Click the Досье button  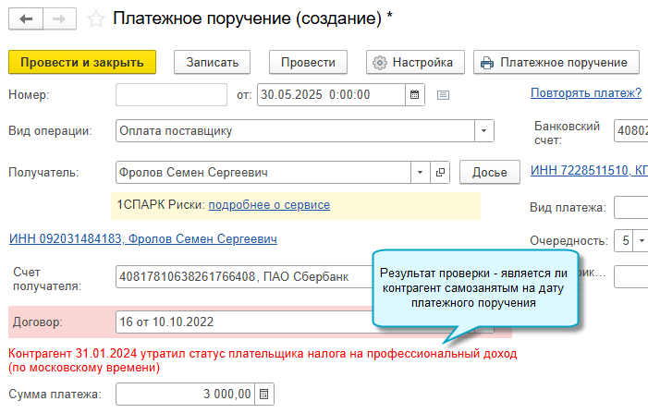[x=489, y=173]
